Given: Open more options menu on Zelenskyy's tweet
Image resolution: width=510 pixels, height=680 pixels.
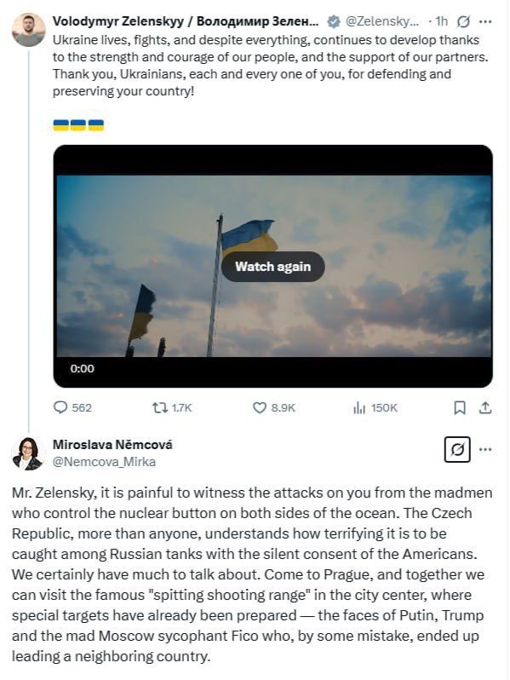Looking at the screenshot, I should tap(485, 21).
